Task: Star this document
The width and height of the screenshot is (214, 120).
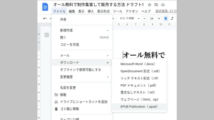Action: (150, 5)
